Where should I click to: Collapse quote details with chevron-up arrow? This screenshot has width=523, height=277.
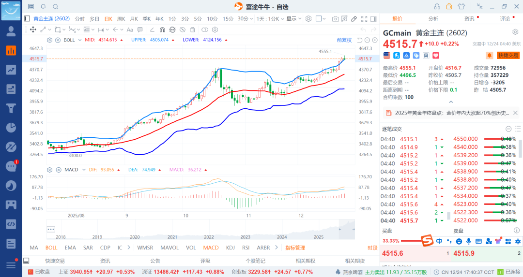coord(451,102)
